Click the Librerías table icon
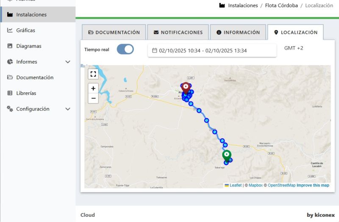The width and height of the screenshot is (339, 222). (x=10, y=93)
